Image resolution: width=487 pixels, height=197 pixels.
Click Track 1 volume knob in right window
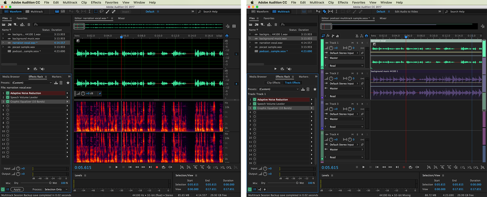[x=331, y=48]
